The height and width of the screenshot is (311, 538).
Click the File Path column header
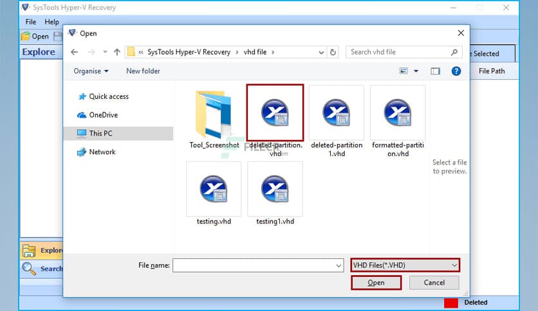pyautogui.click(x=492, y=71)
